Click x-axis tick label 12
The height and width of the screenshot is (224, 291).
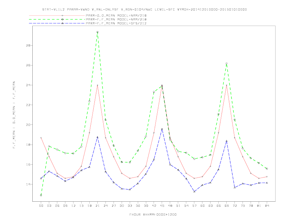point(73,206)
